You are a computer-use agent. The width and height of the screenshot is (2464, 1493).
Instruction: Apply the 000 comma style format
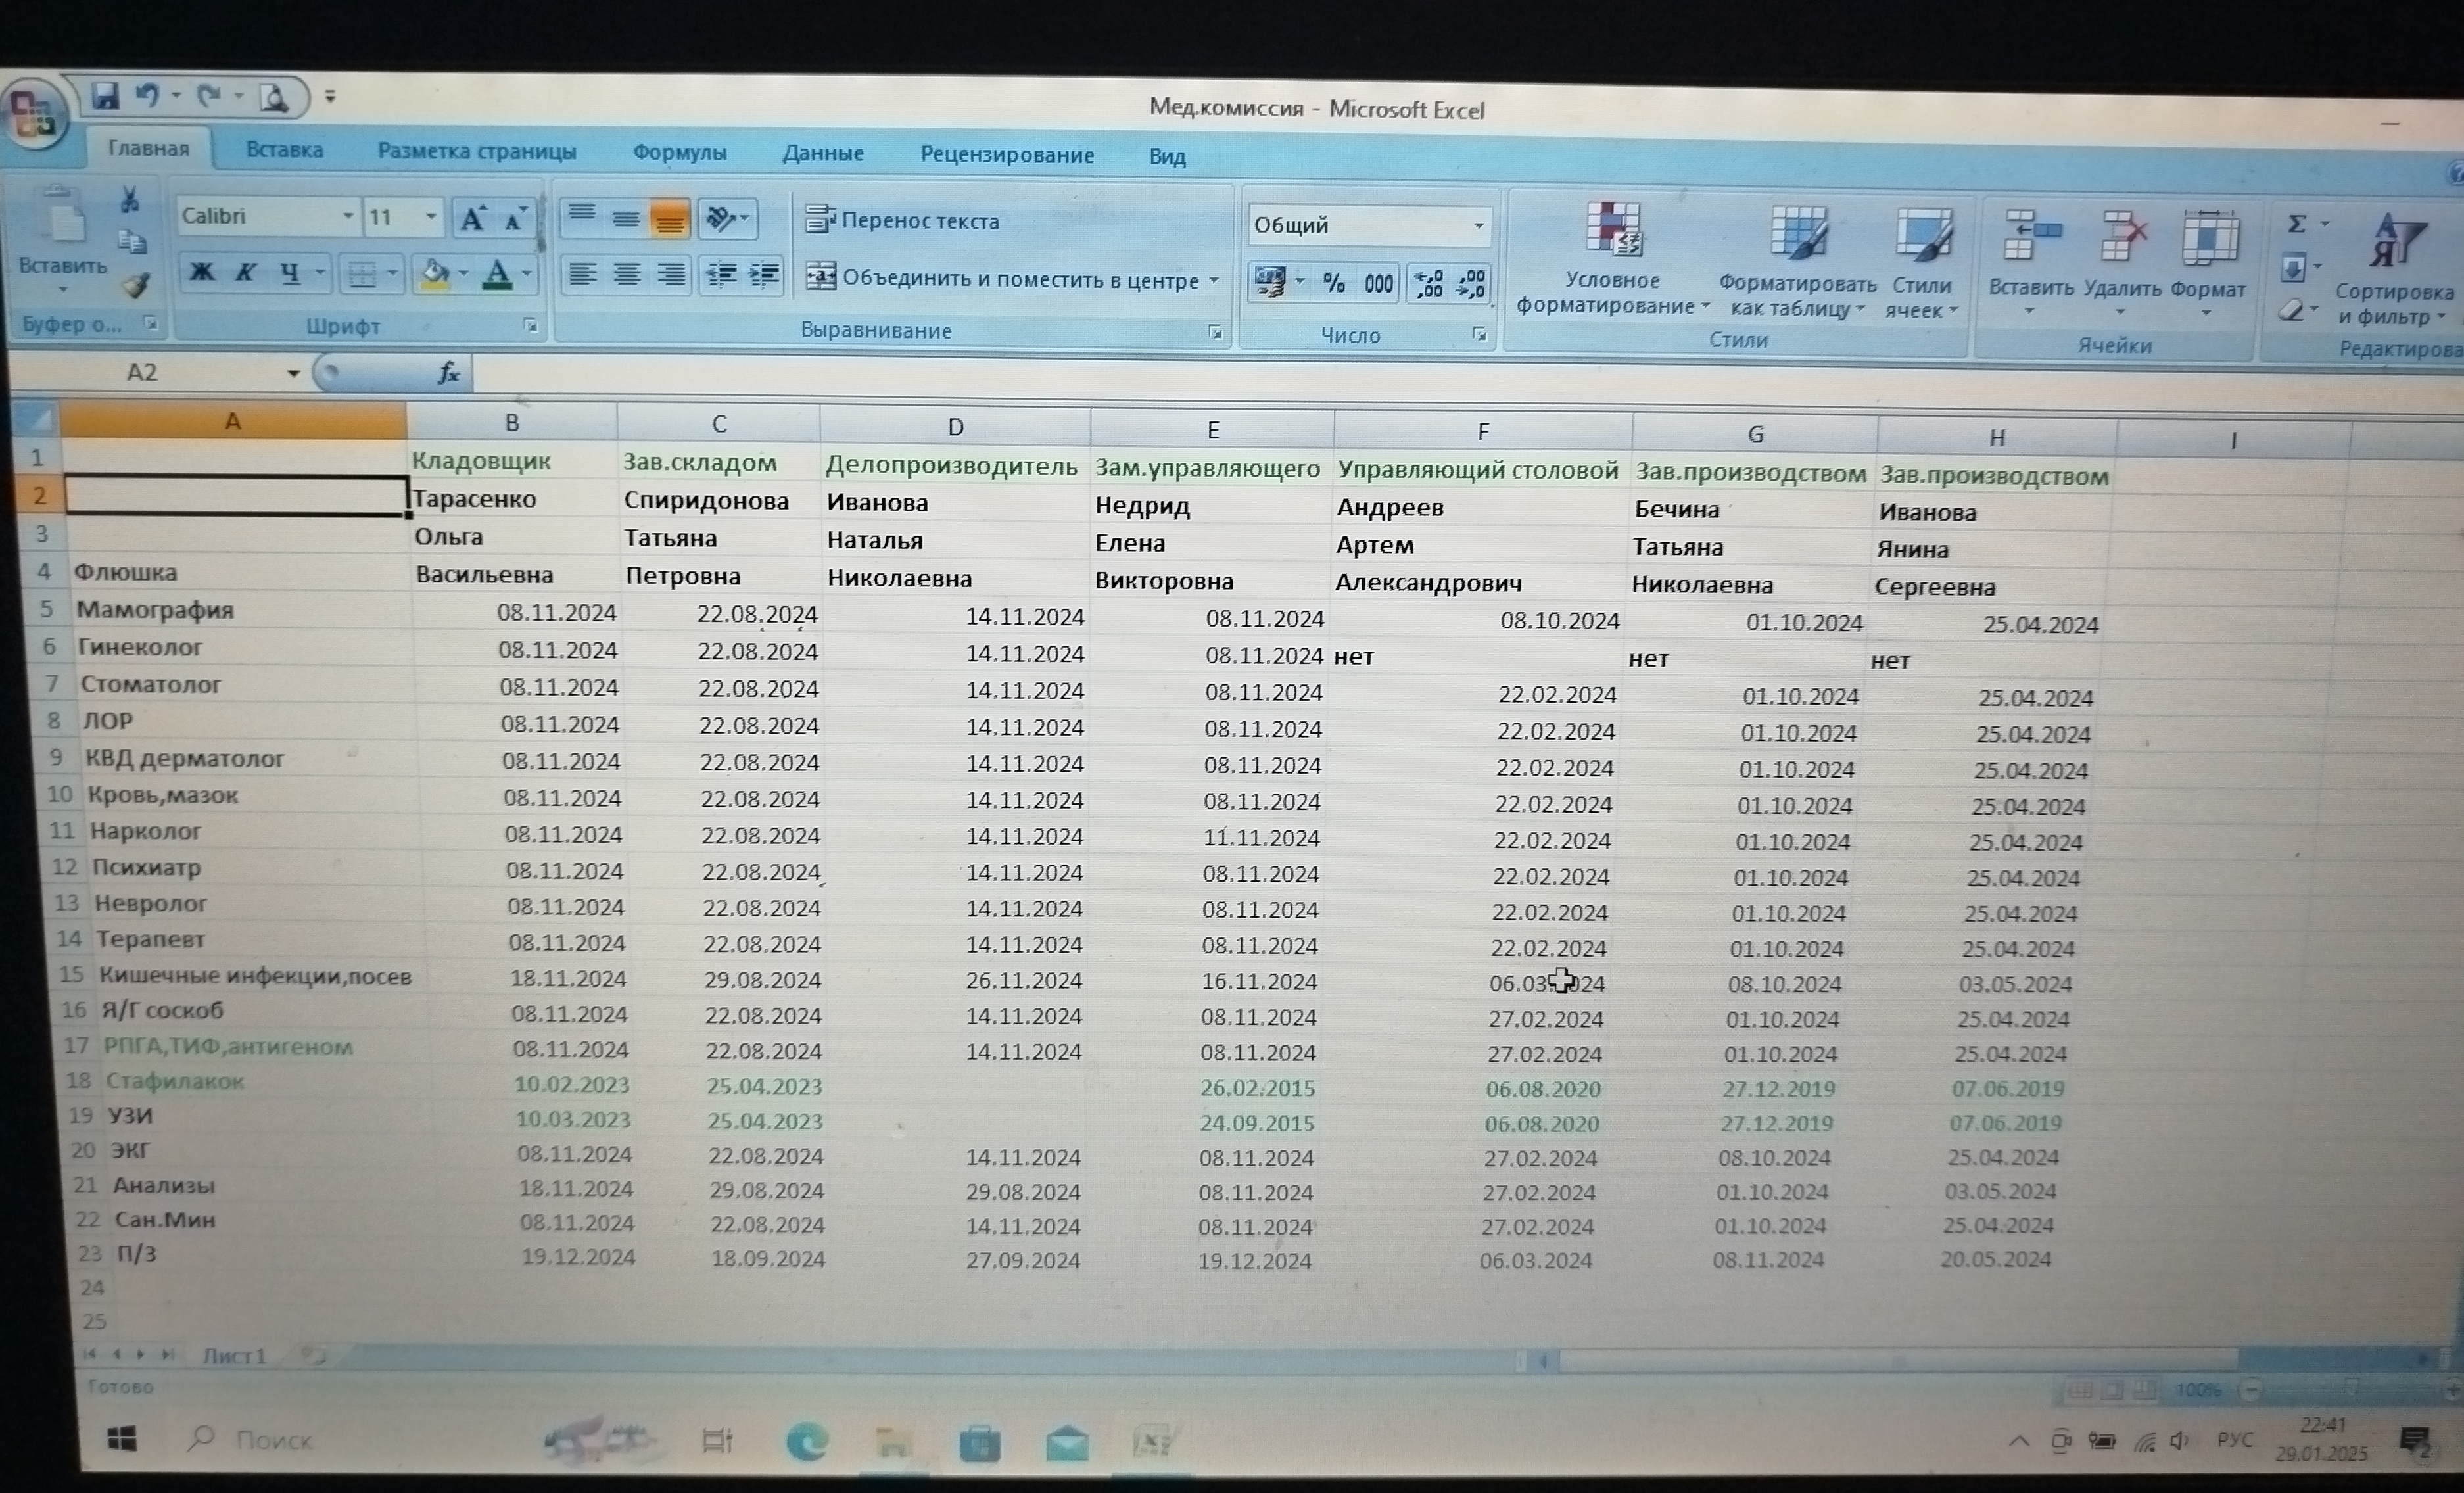[1378, 284]
